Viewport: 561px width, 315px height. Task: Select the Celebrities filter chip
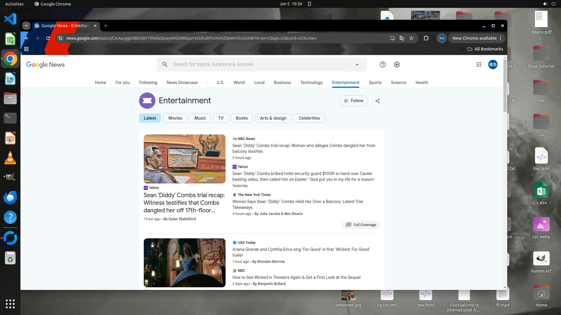point(309,118)
